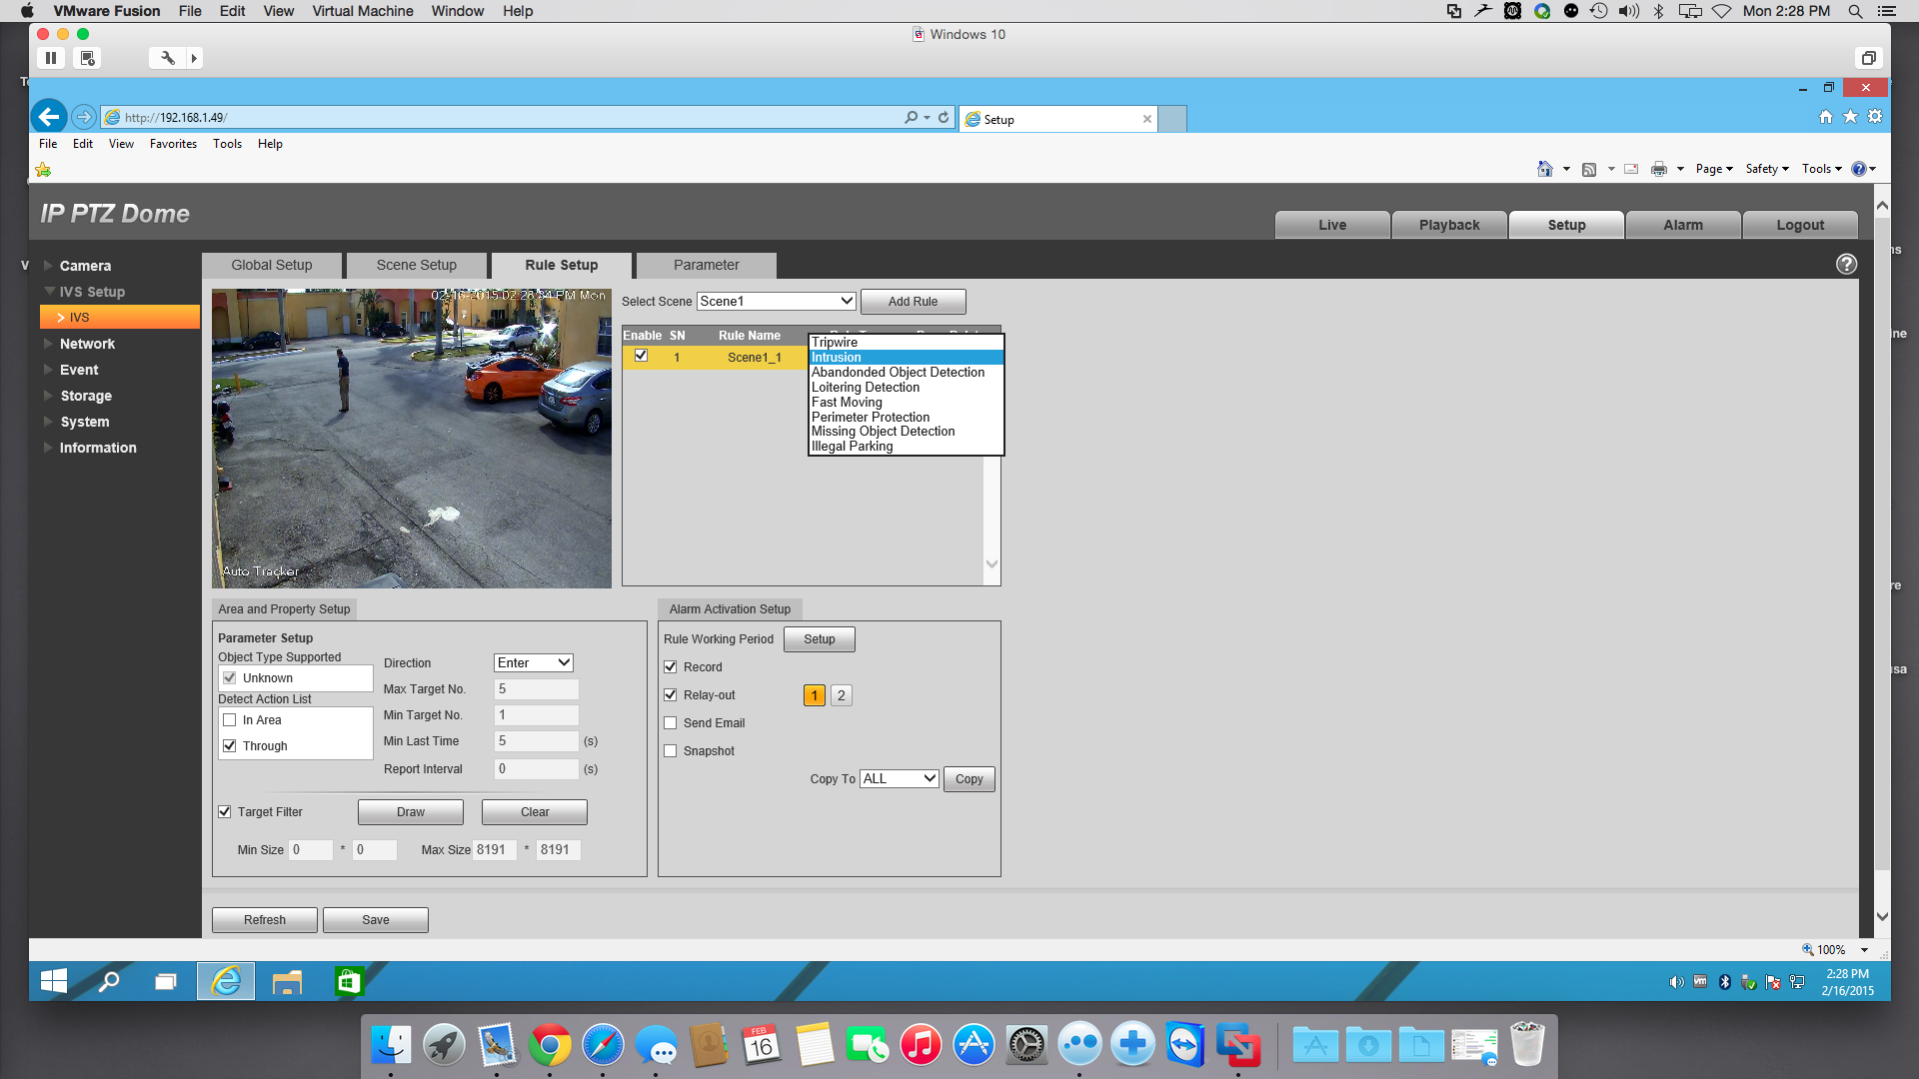Click the refresh icon in address bar
Screen dimensions: 1919x1079
coord(943,117)
